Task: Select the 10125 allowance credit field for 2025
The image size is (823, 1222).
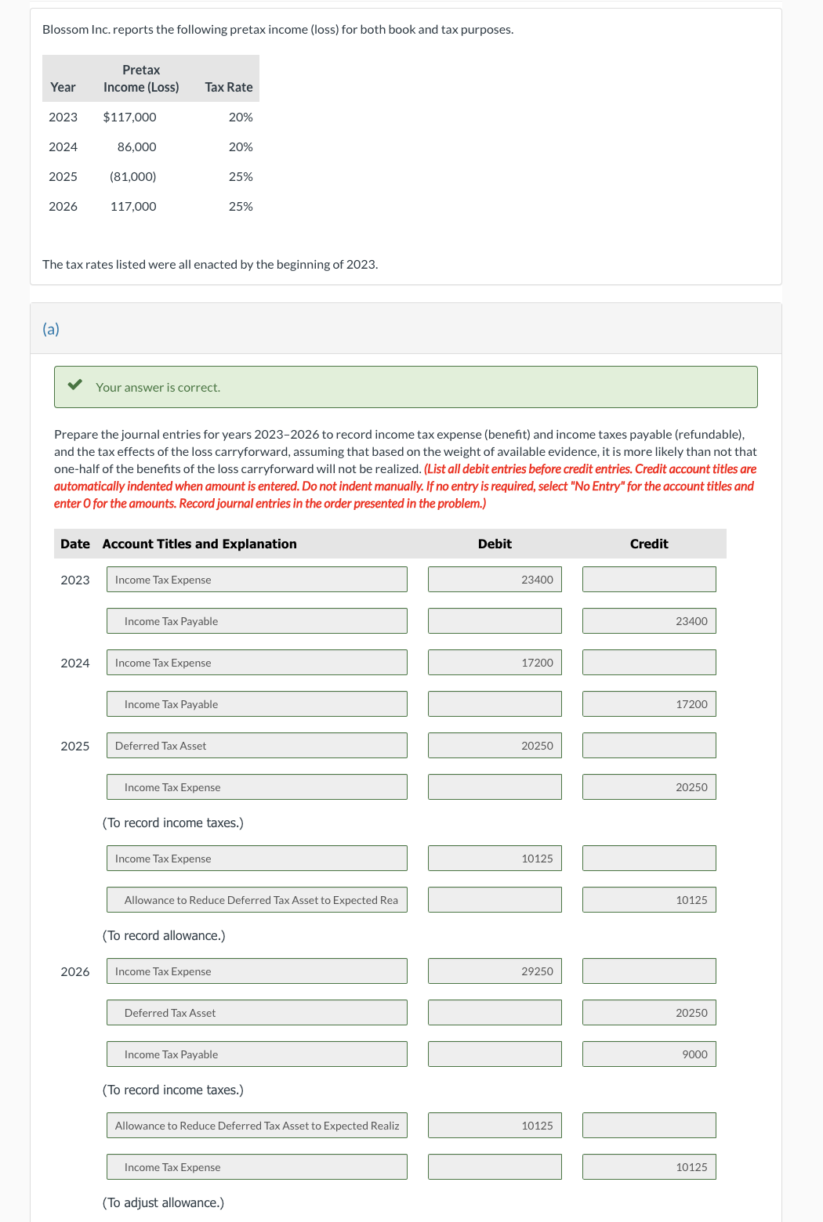Action: [649, 899]
